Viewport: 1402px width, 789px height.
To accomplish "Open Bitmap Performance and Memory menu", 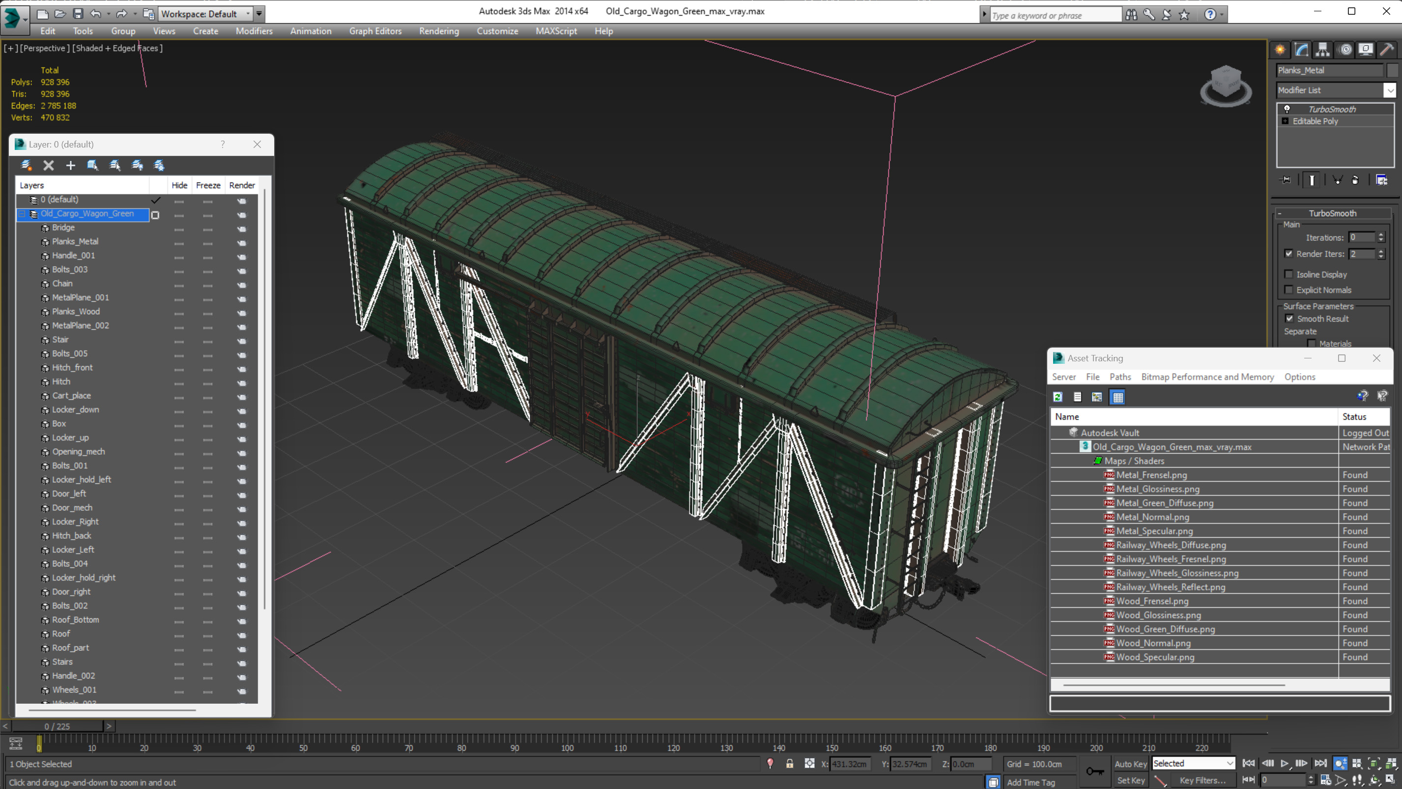I will coord(1207,377).
